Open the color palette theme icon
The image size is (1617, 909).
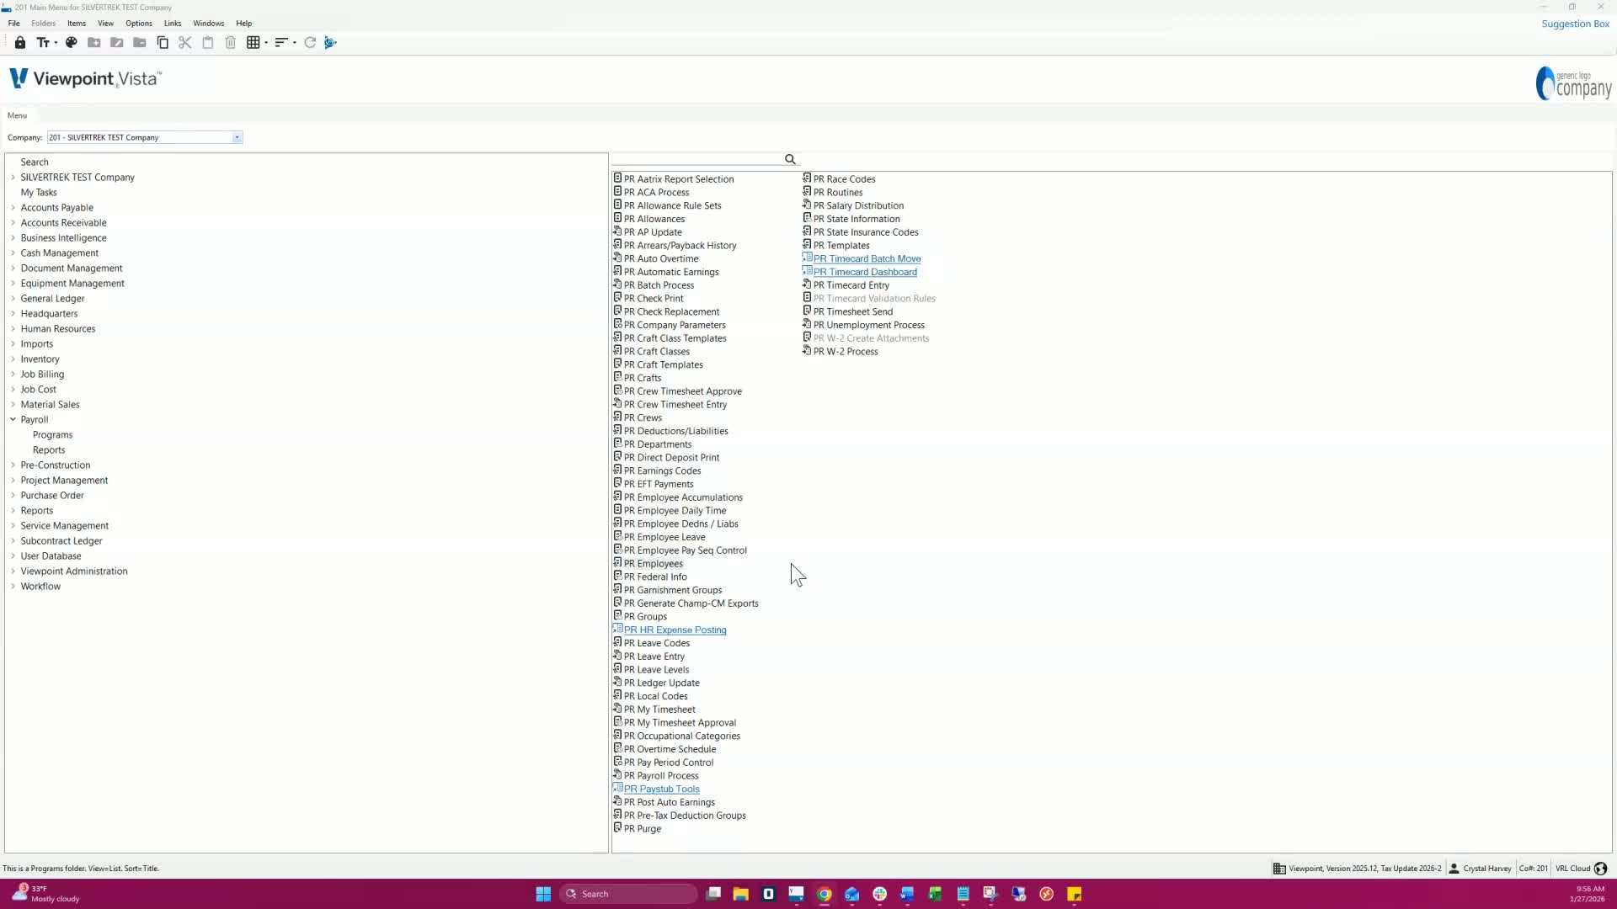tap(72, 42)
